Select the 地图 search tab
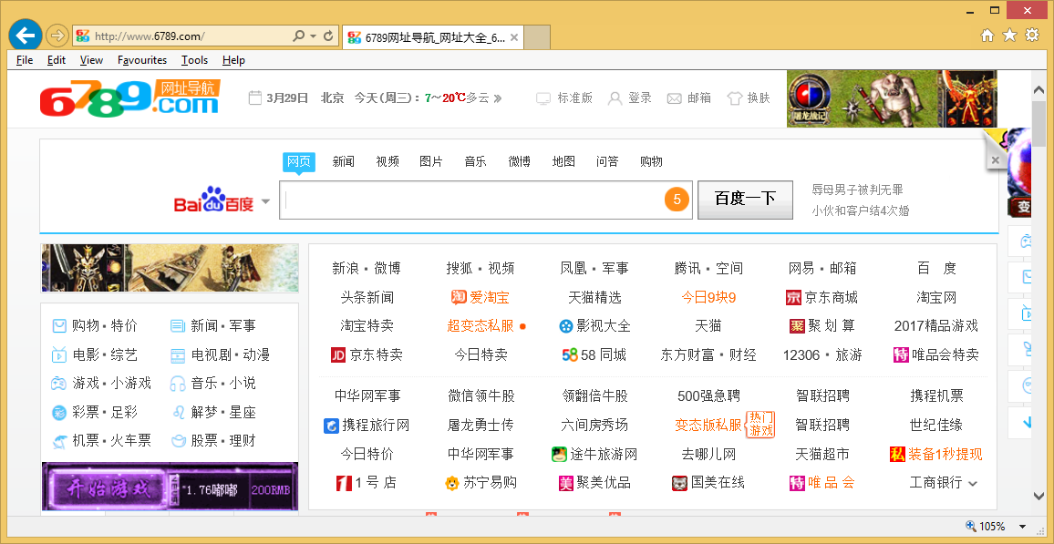The height and width of the screenshot is (544, 1054). pyautogui.click(x=563, y=161)
